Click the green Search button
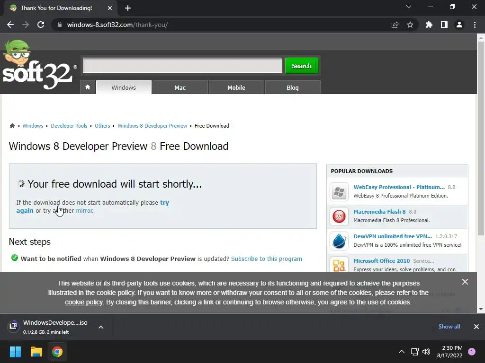Image resolution: width=485 pixels, height=363 pixels. [302, 65]
